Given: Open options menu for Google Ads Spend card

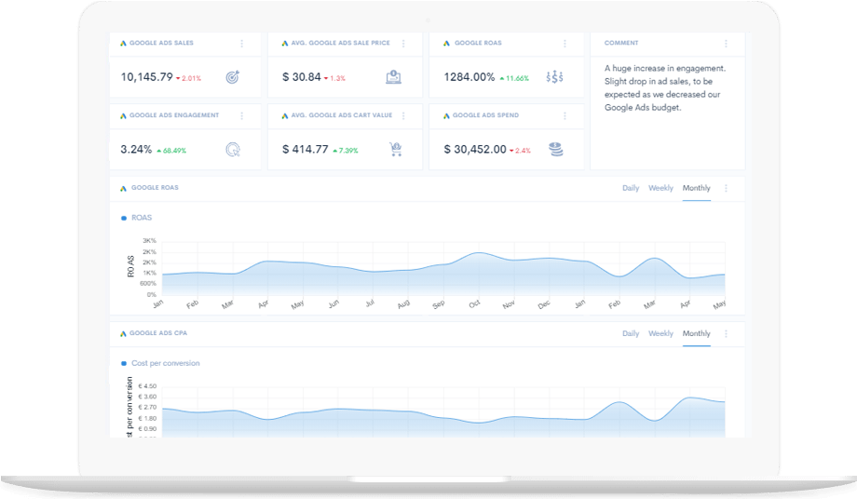Looking at the screenshot, I should tap(565, 115).
